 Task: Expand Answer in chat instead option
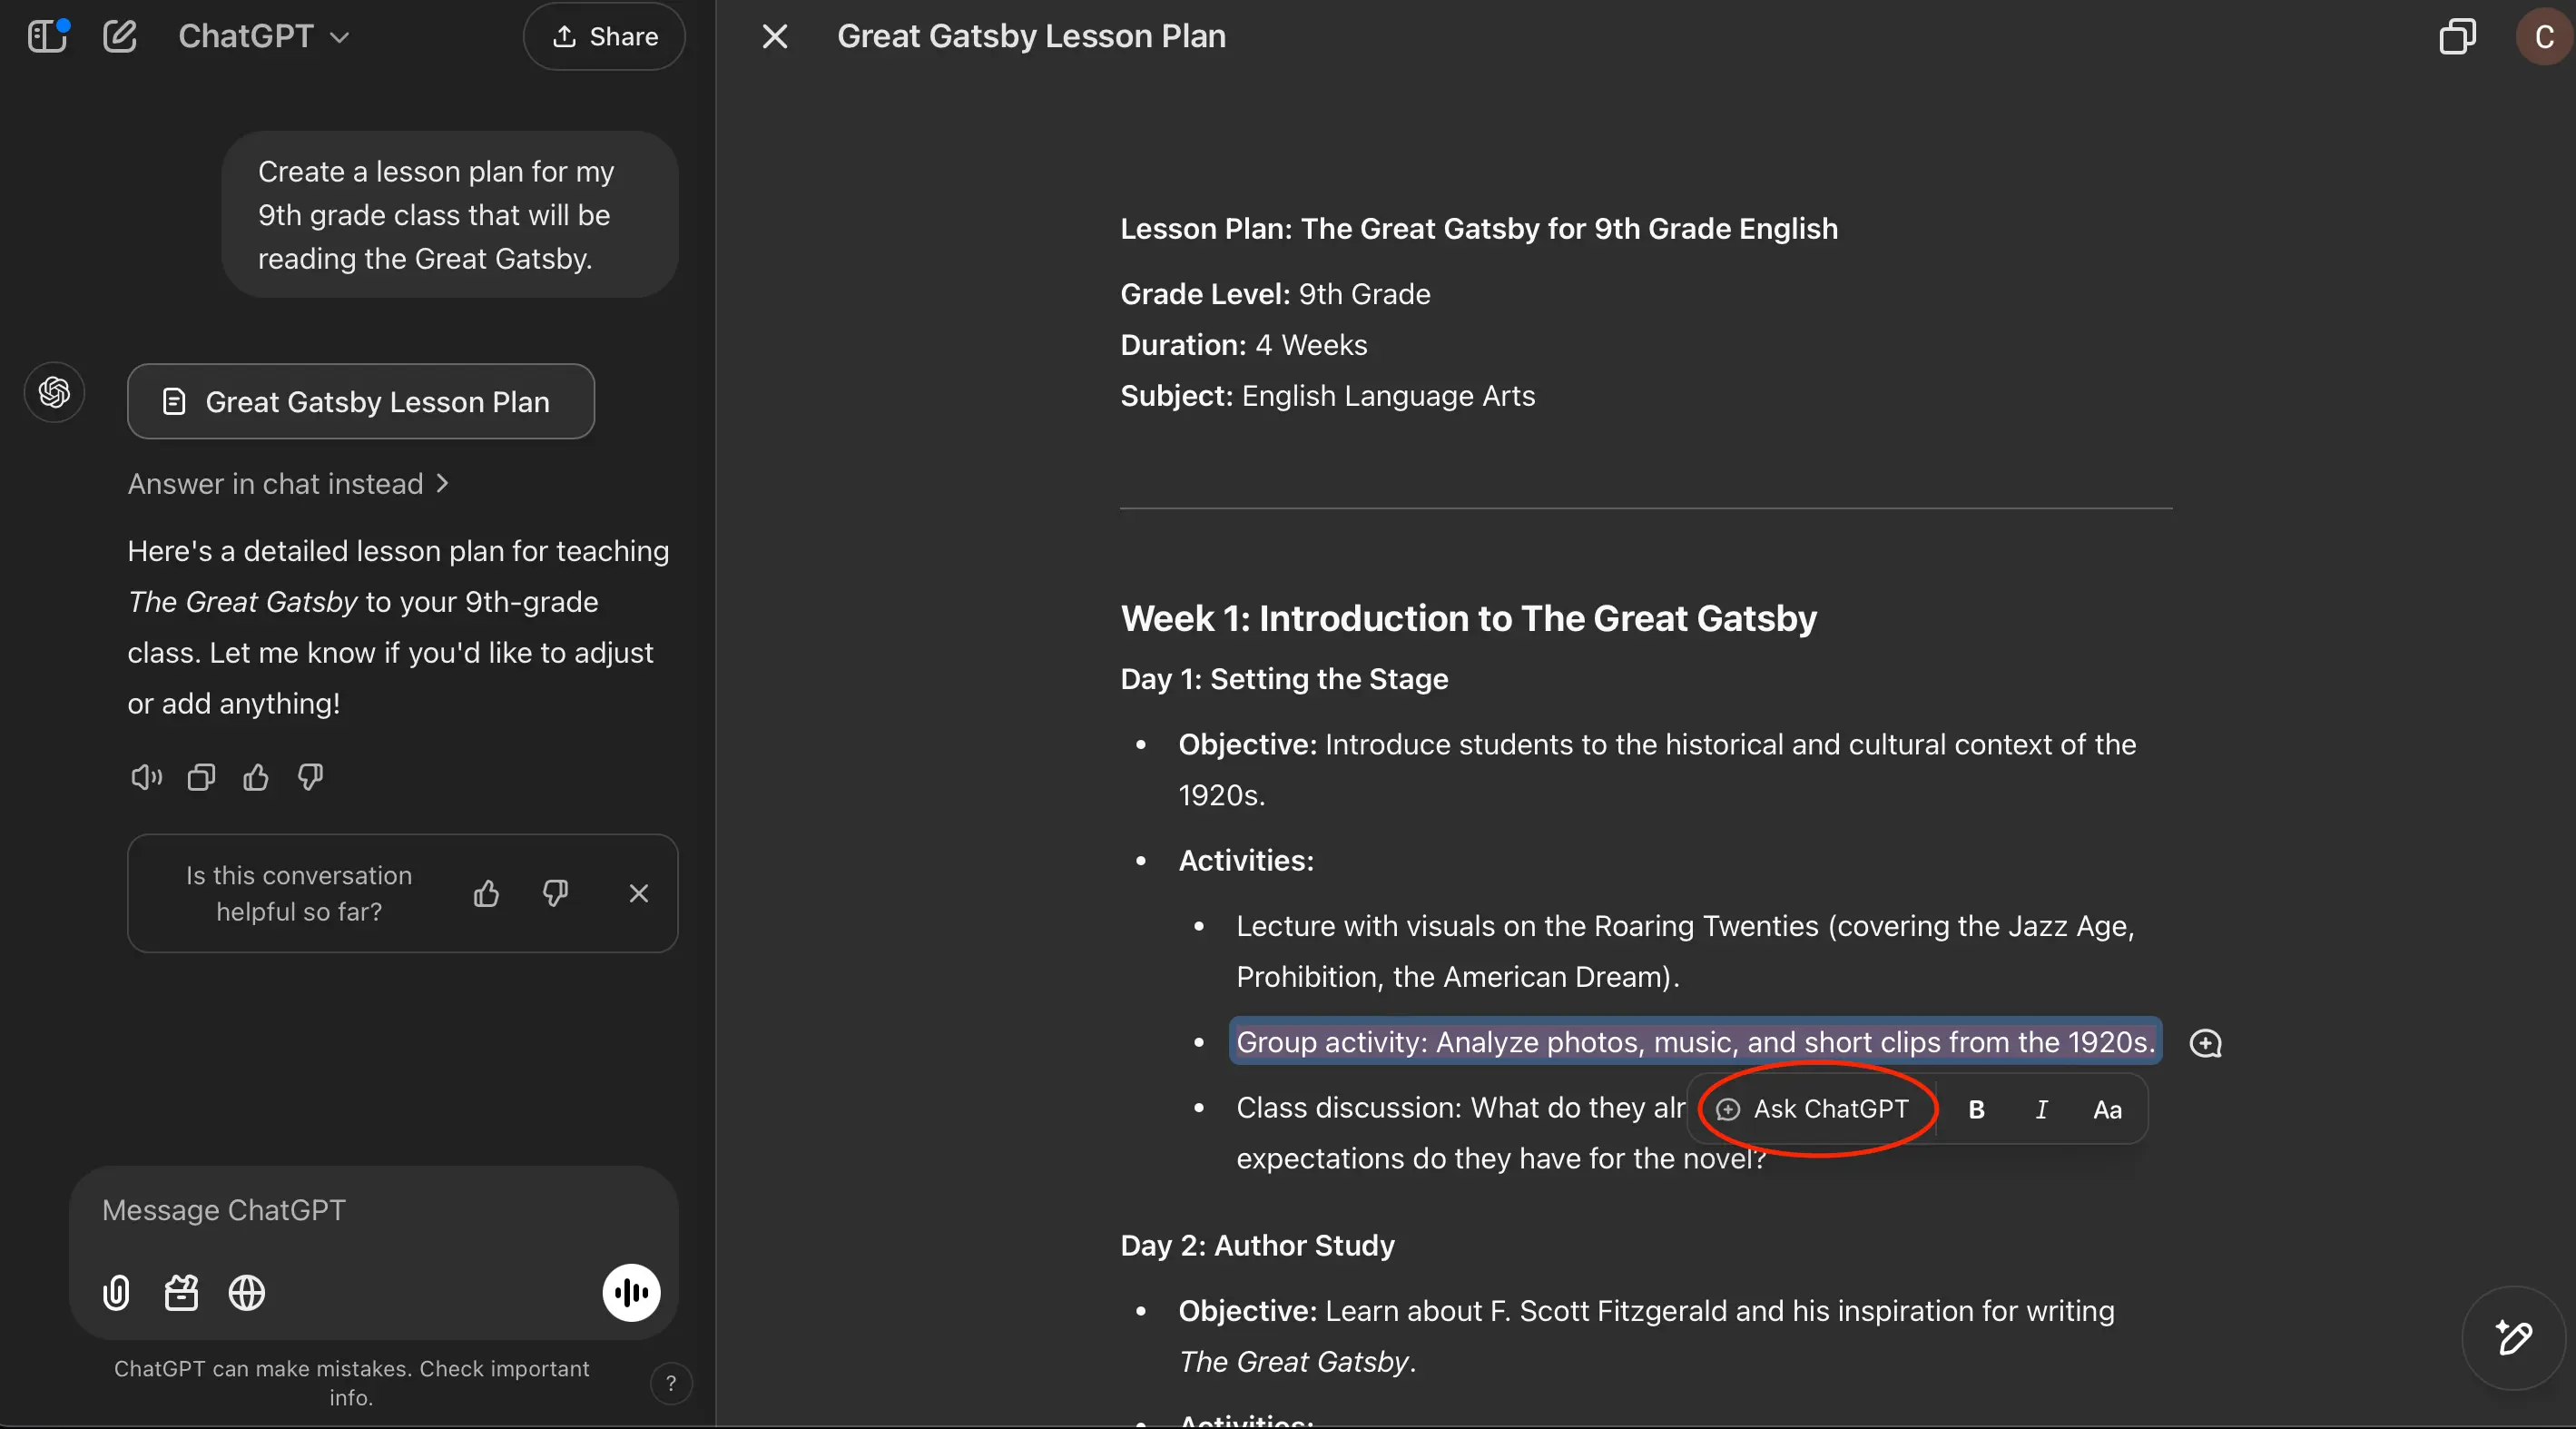(x=288, y=484)
